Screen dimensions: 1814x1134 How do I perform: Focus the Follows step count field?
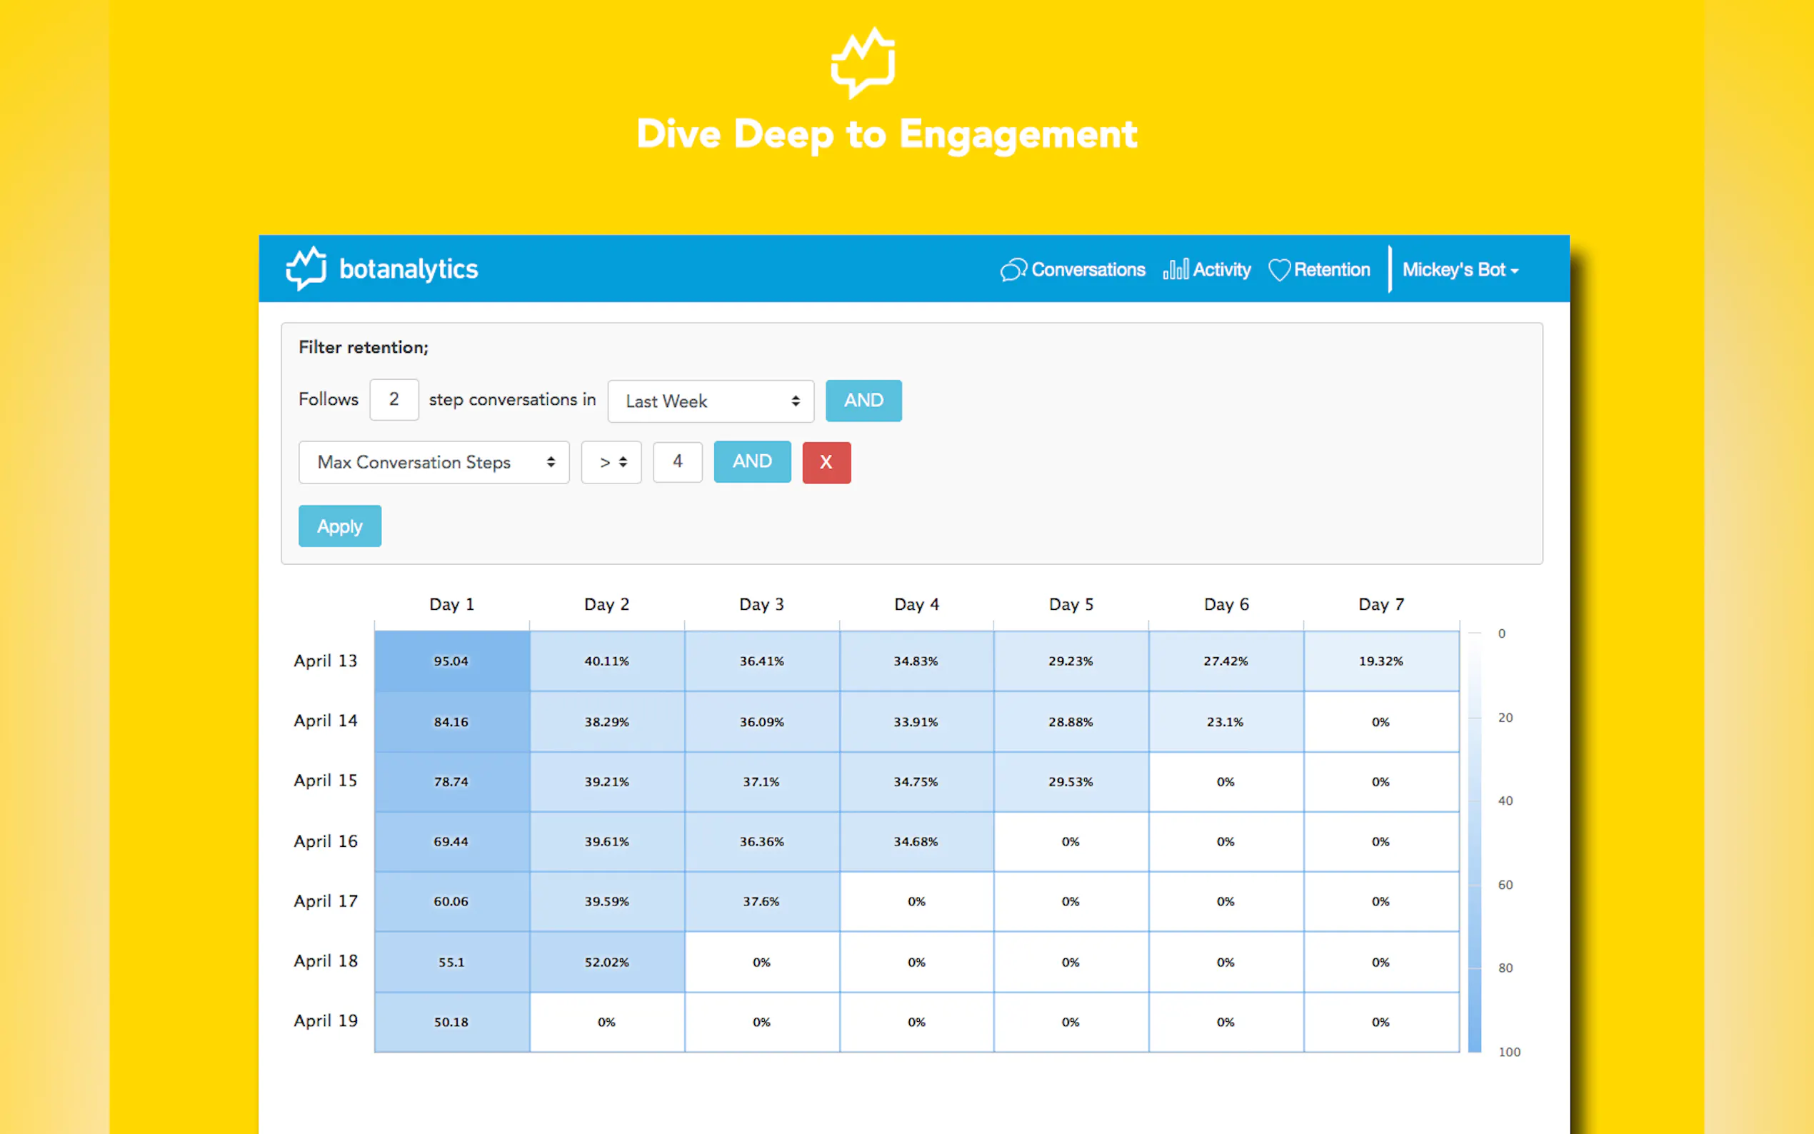click(x=394, y=400)
